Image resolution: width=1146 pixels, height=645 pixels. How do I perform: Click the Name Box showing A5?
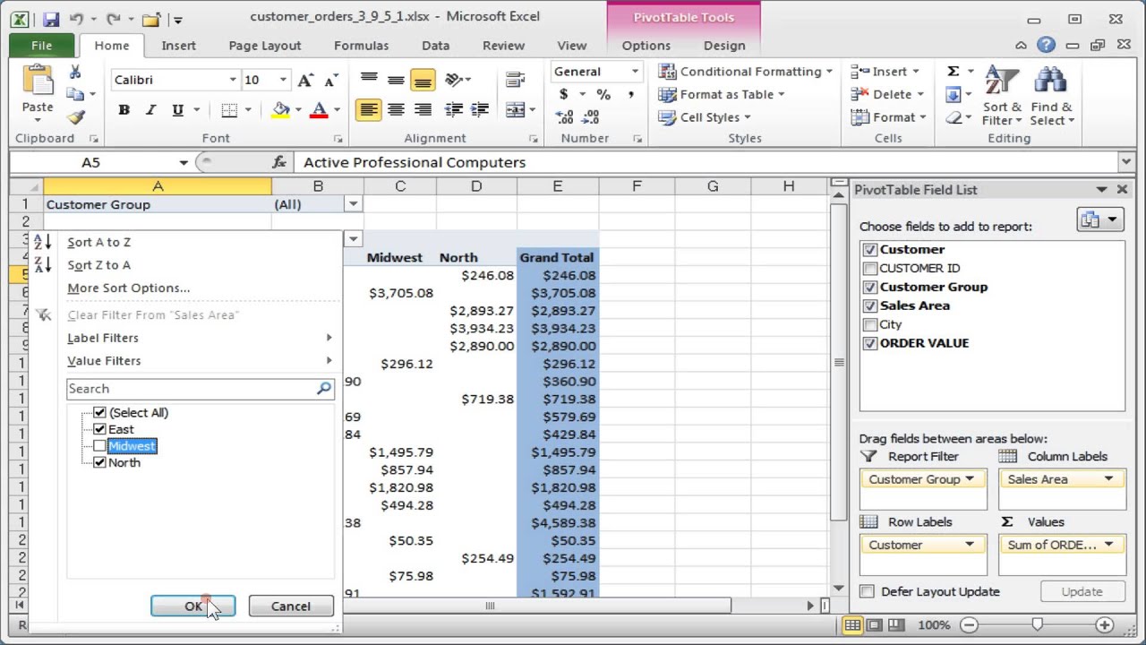(92, 162)
